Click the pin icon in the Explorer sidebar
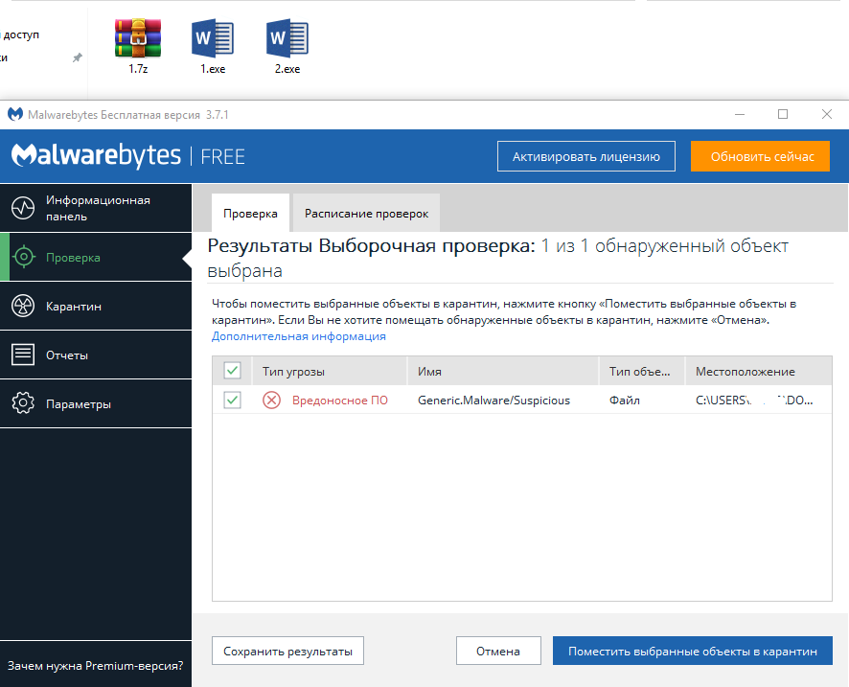Screen dimensions: 849x687 pos(78,57)
